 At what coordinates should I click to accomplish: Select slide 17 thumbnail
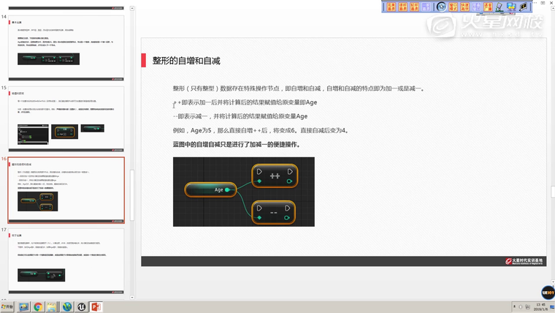pyautogui.click(x=66, y=260)
